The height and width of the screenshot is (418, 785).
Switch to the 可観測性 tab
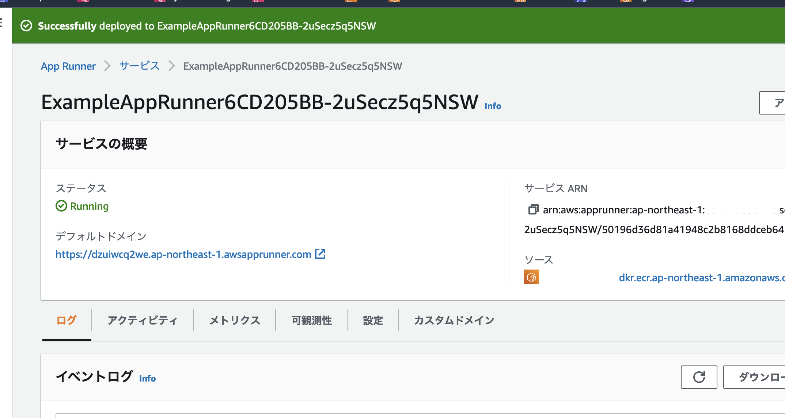[x=311, y=320]
